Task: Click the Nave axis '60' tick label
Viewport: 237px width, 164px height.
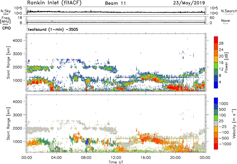Action: pyautogui.click(x=212, y=18)
